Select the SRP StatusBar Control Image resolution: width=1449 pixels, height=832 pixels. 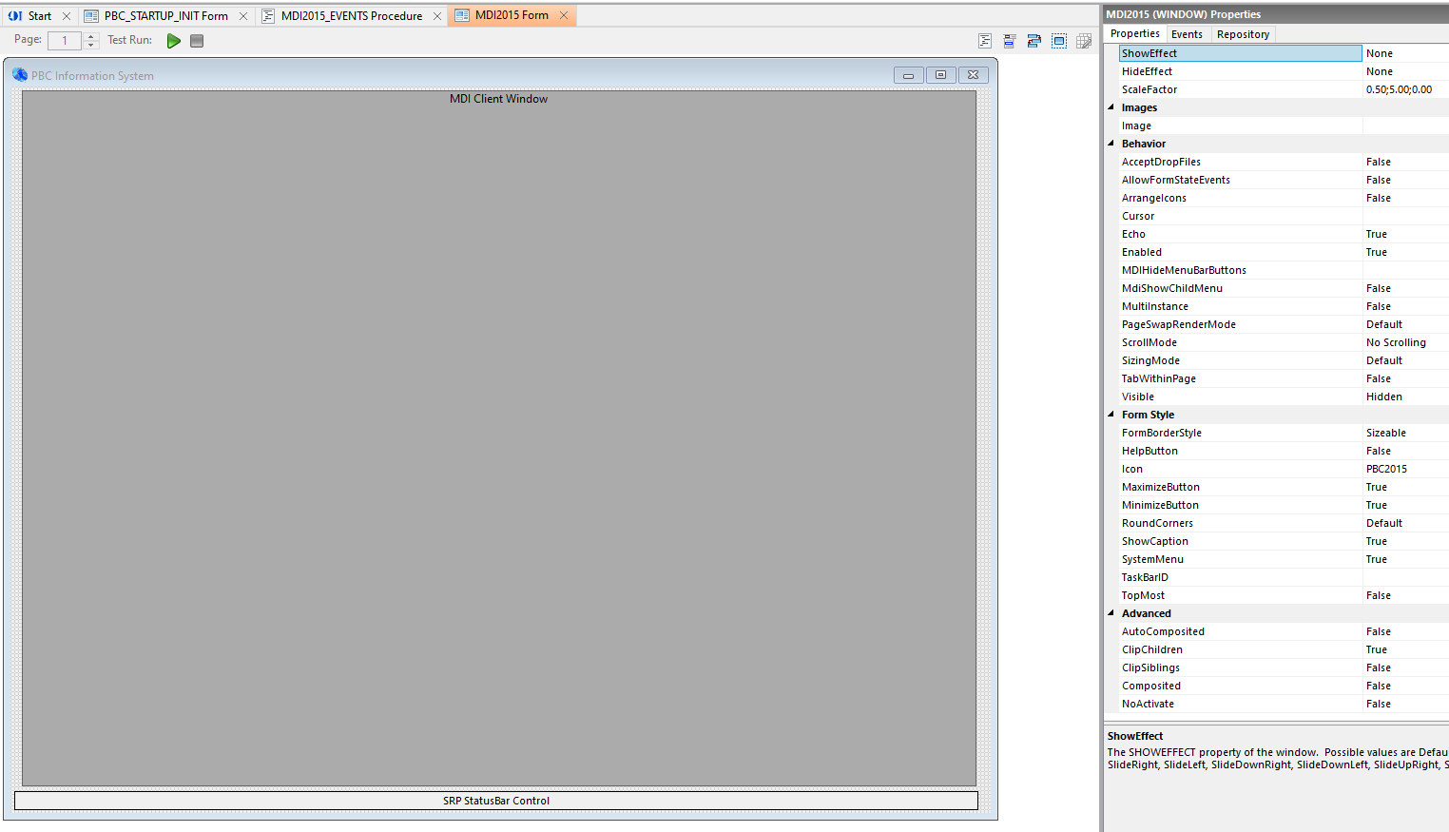pyautogui.click(x=495, y=801)
